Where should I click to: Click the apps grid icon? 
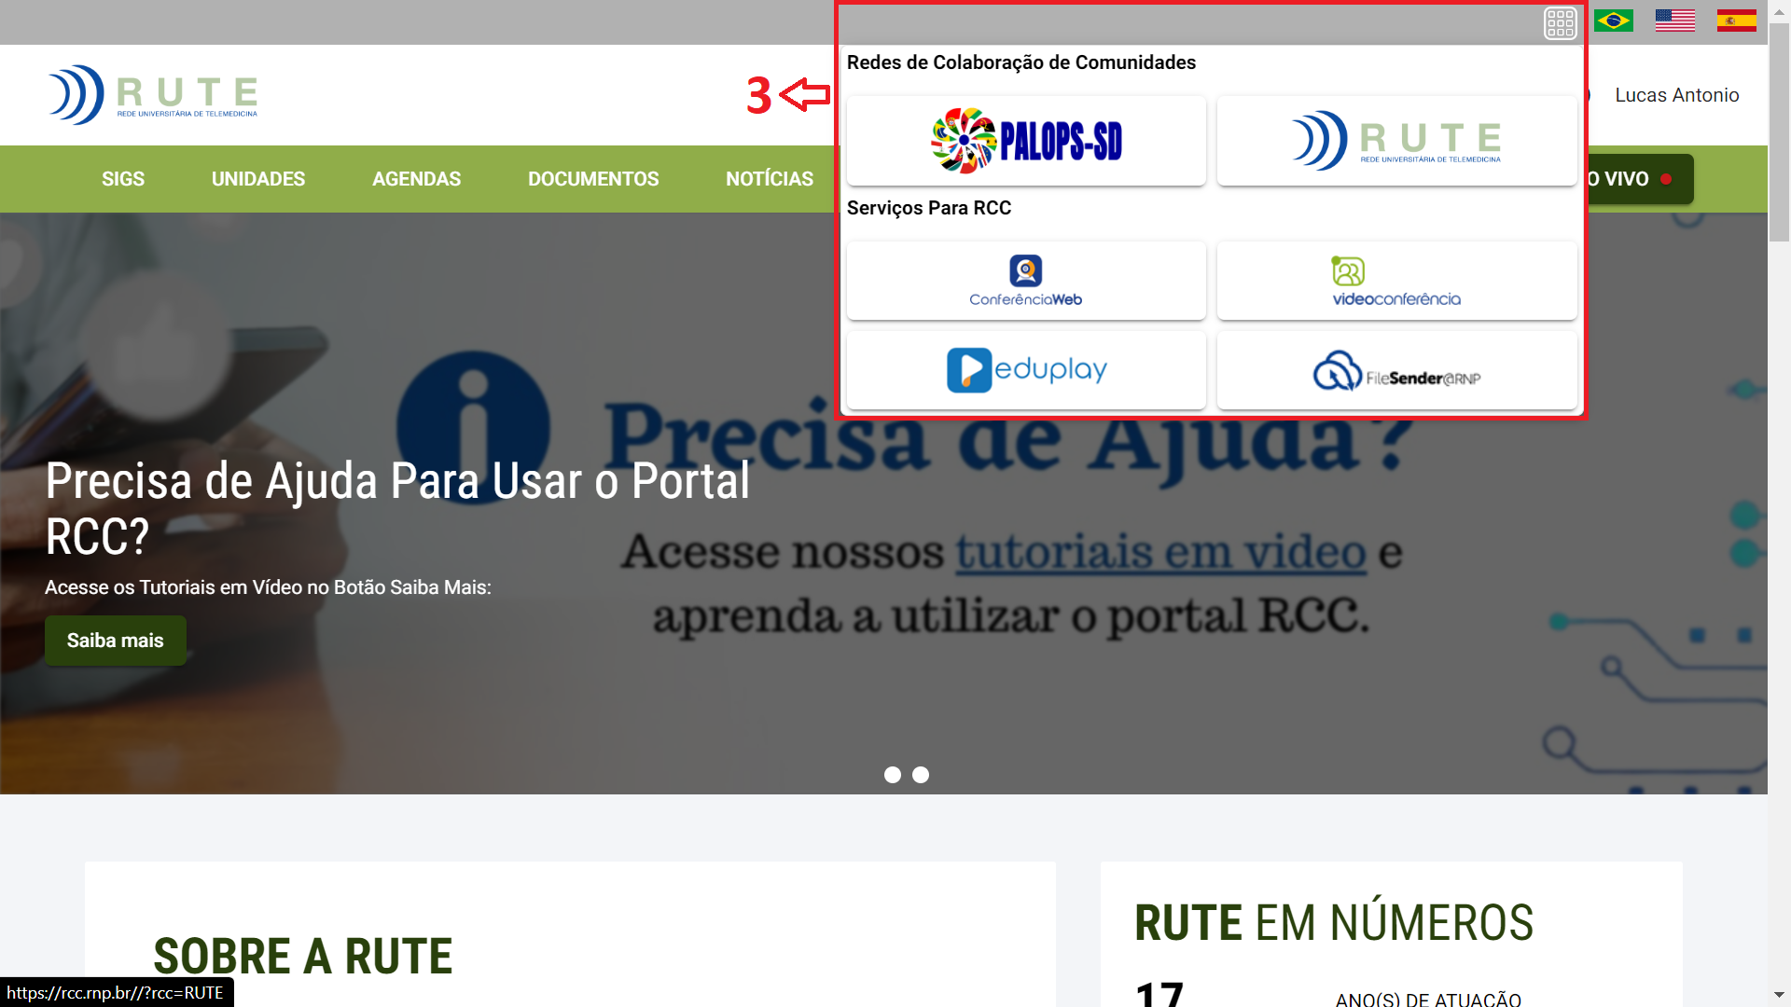[1560, 22]
